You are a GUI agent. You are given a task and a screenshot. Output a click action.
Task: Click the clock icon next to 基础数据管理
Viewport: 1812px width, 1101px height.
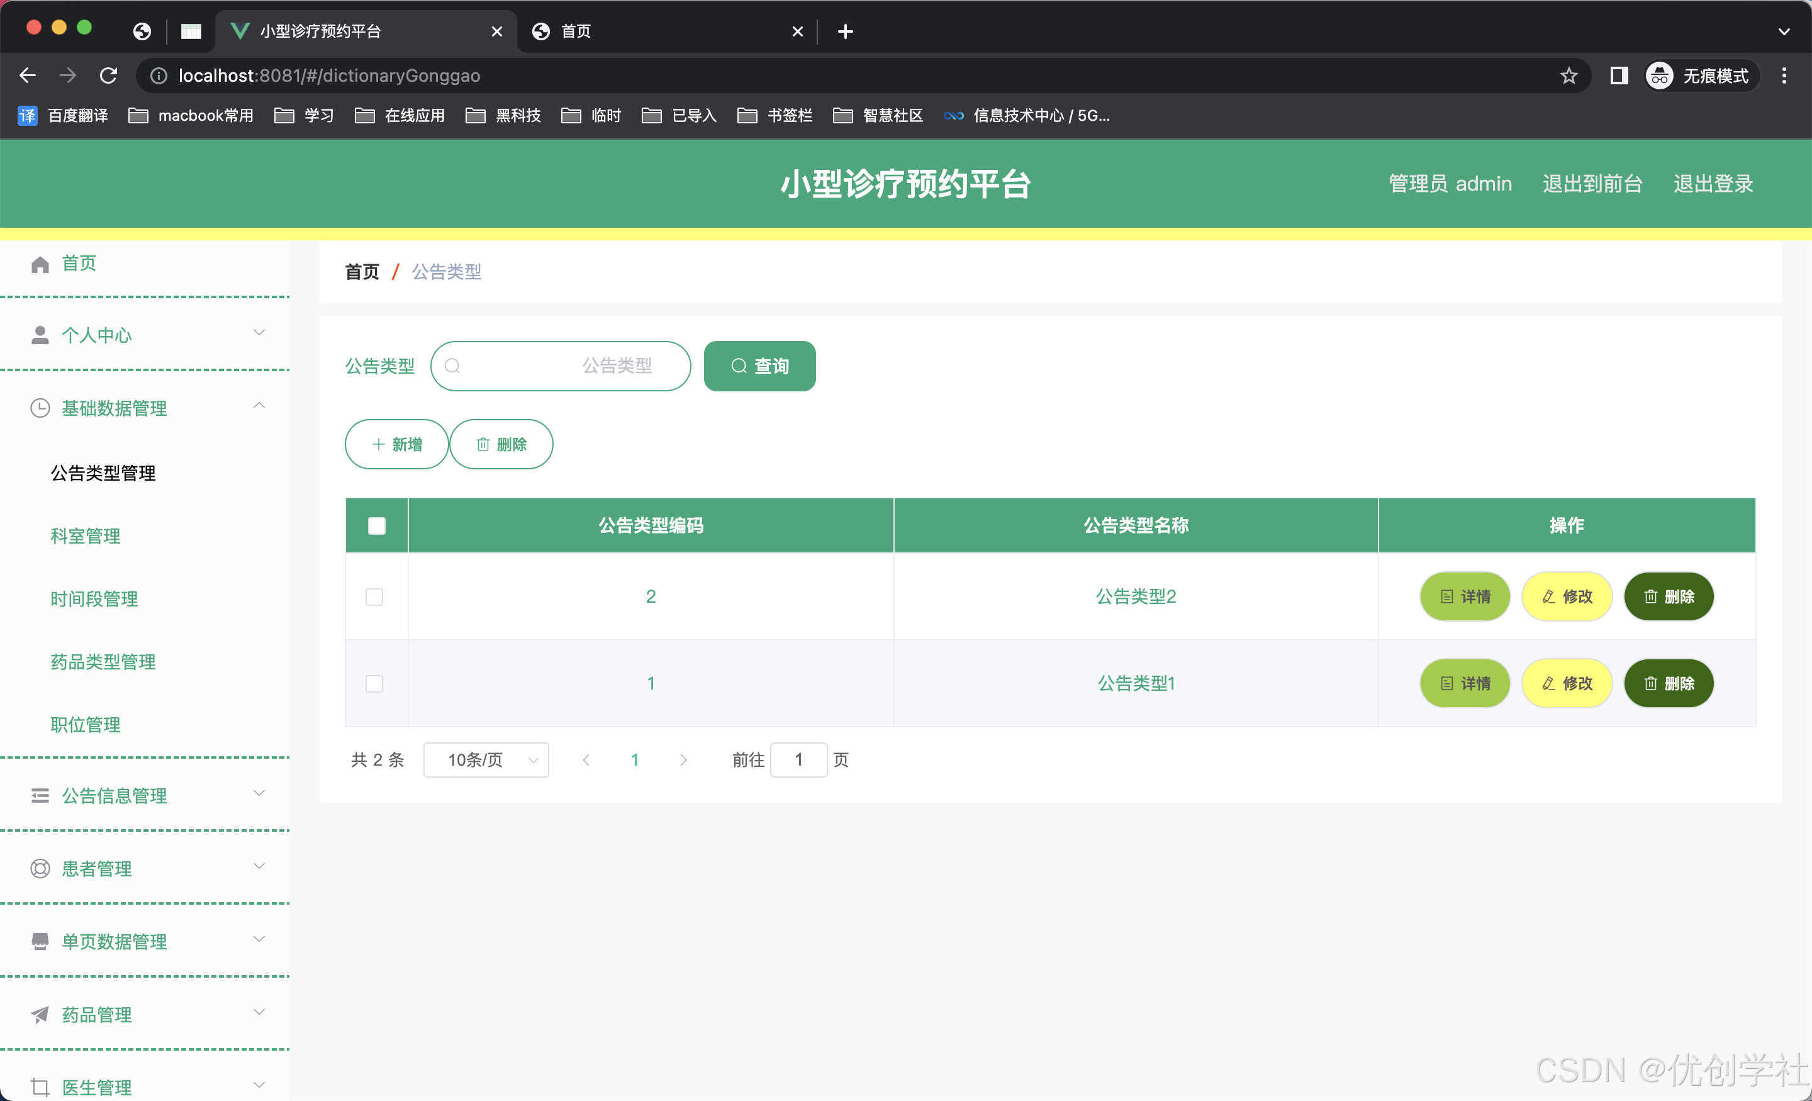pyautogui.click(x=40, y=408)
